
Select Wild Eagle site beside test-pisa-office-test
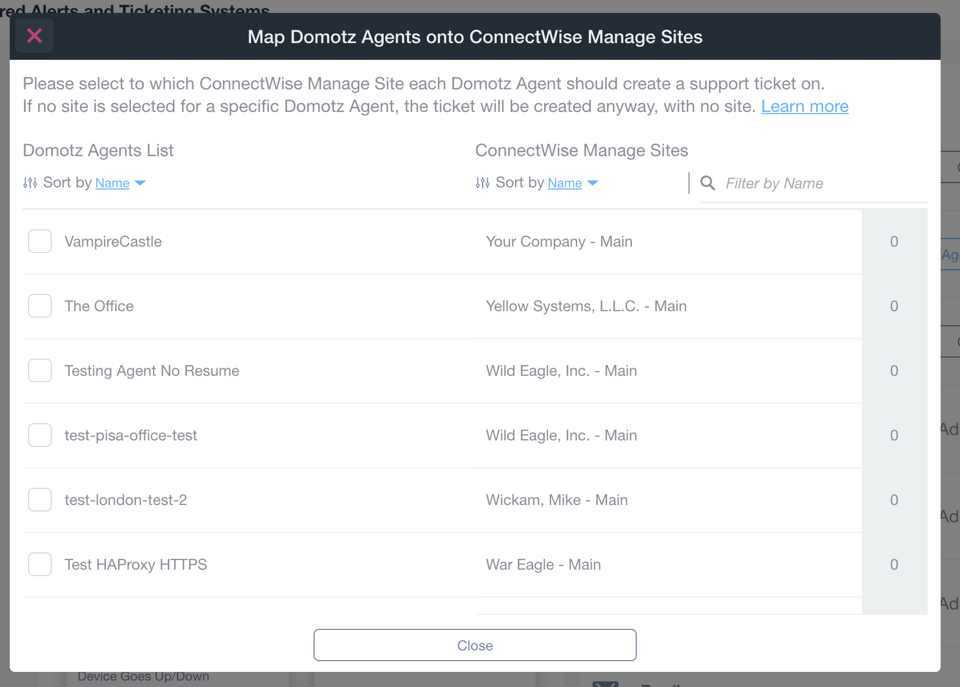[x=561, y=435]
